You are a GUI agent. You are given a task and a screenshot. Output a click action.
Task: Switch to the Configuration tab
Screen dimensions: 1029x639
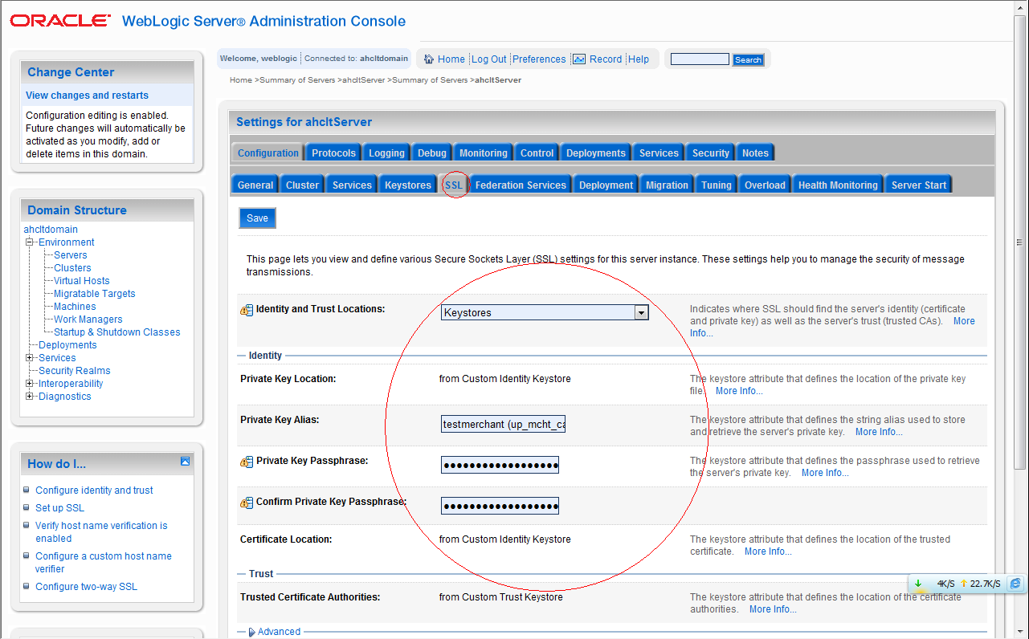pyautogui.click(x=268, y=153)
